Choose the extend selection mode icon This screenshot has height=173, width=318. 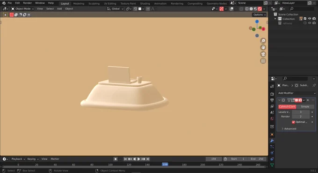tap(16, 15)
